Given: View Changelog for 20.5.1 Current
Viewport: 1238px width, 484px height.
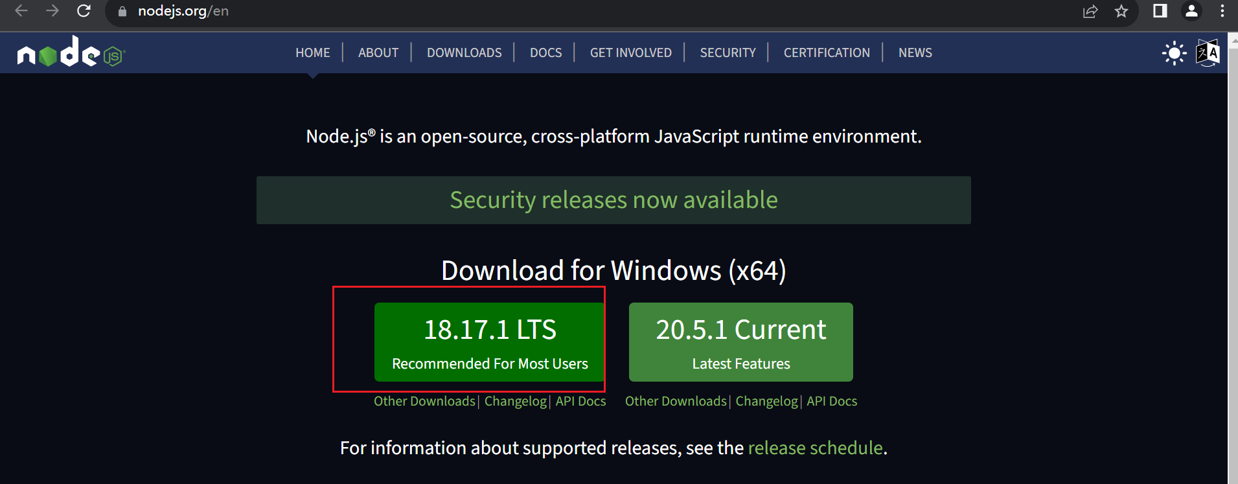Looking at the screenshot, I should point(767,401).
